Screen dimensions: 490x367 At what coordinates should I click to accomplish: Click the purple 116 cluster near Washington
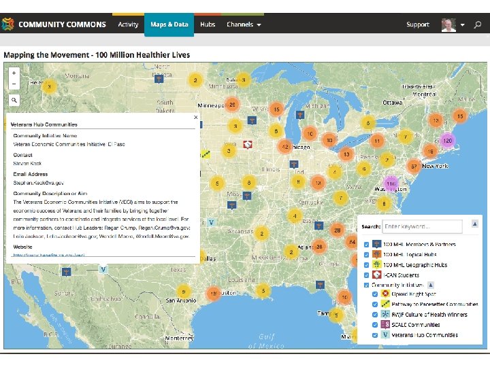(x=391, y=183)
